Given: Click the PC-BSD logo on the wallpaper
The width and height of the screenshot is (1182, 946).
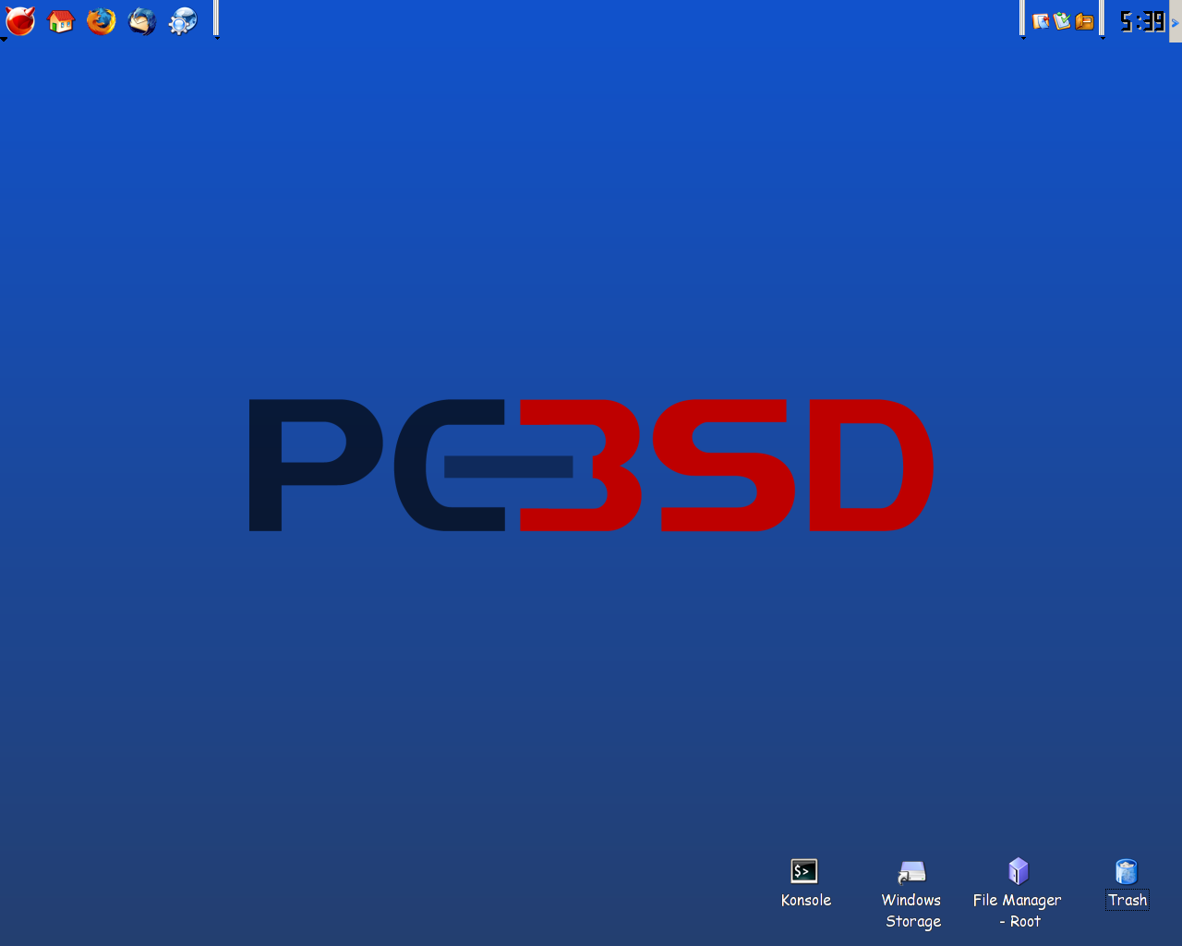Looking at the screenshot, I should pyautogui.click(x=591, y=465).
